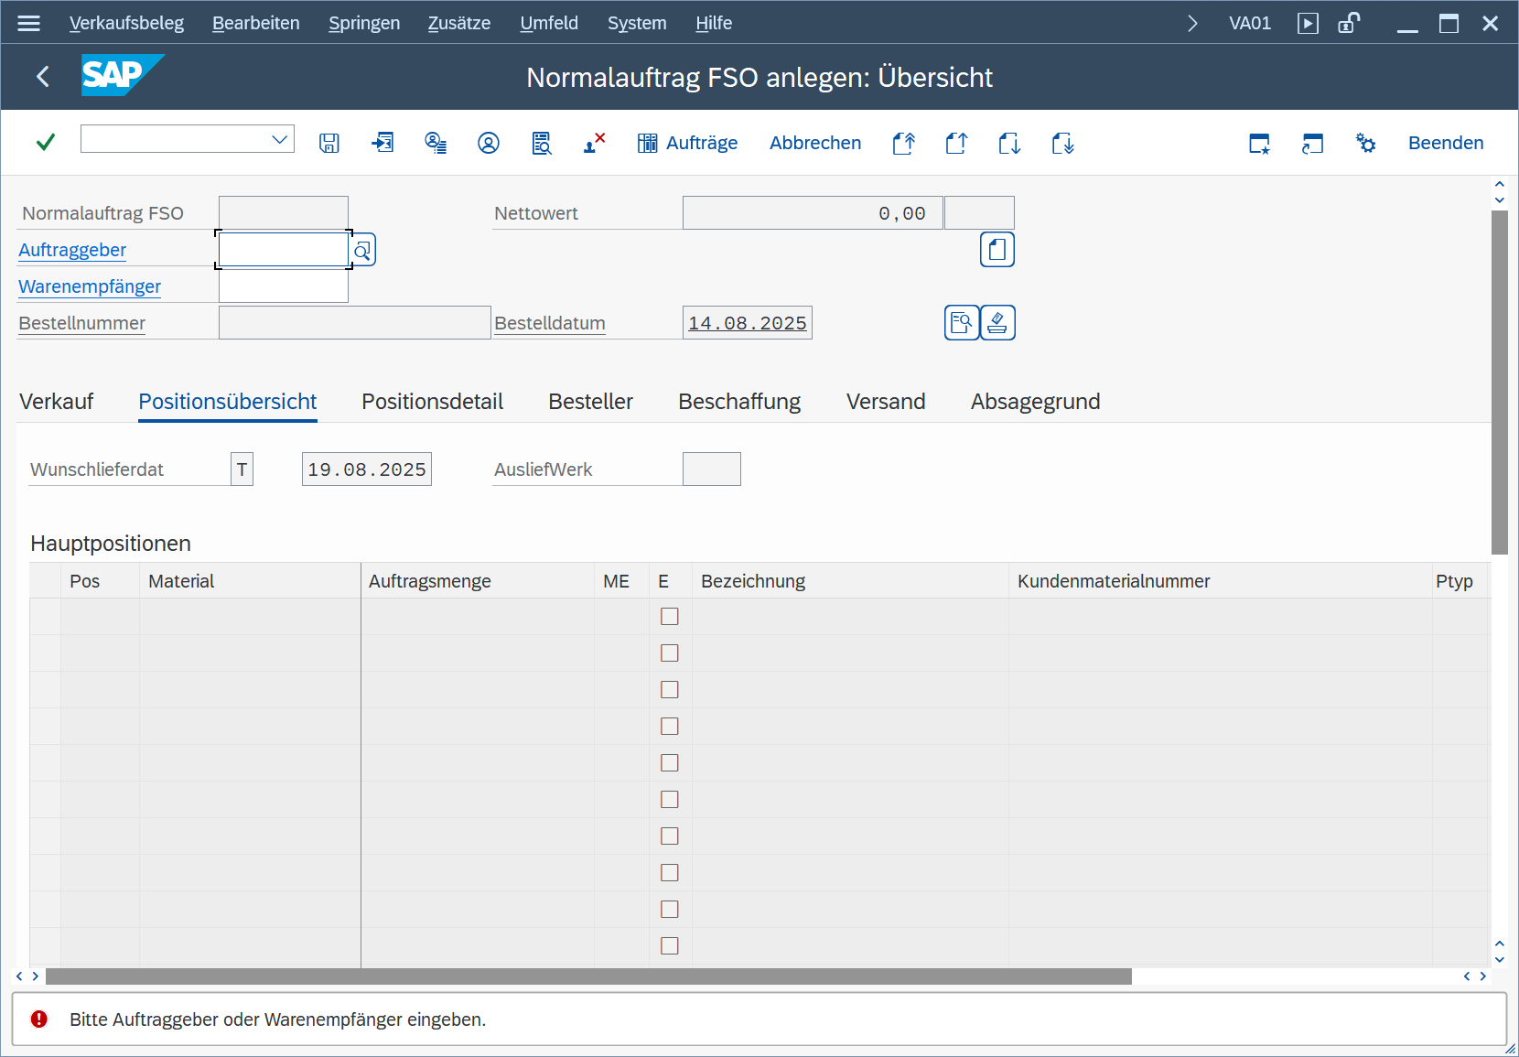
Task: Click the horizontal table scrollbar
Action: (x=587, y=976)
